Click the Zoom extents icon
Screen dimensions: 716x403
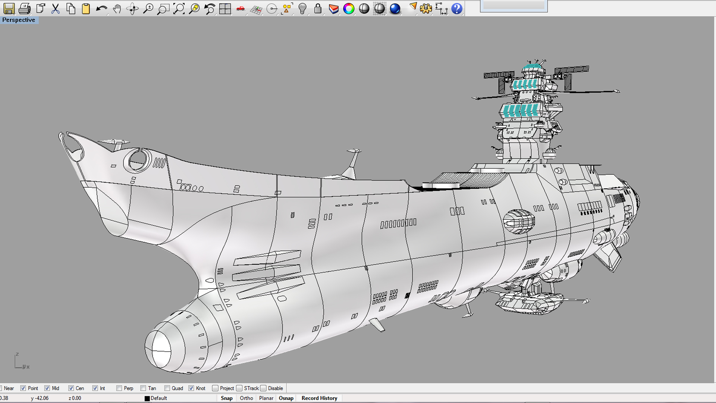click(179, 9)
